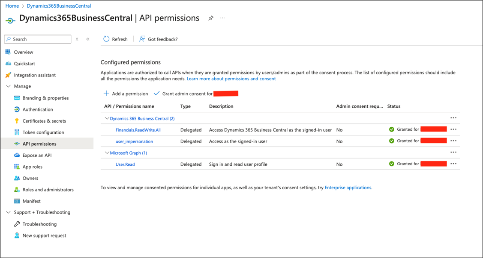This screenshot has height=258, width=483.
Task: Select the Expose an API icon
Action: pos(16,155)
